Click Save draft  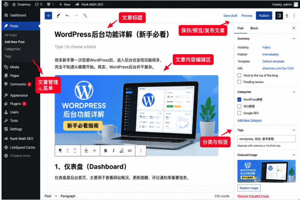point(230,16)
